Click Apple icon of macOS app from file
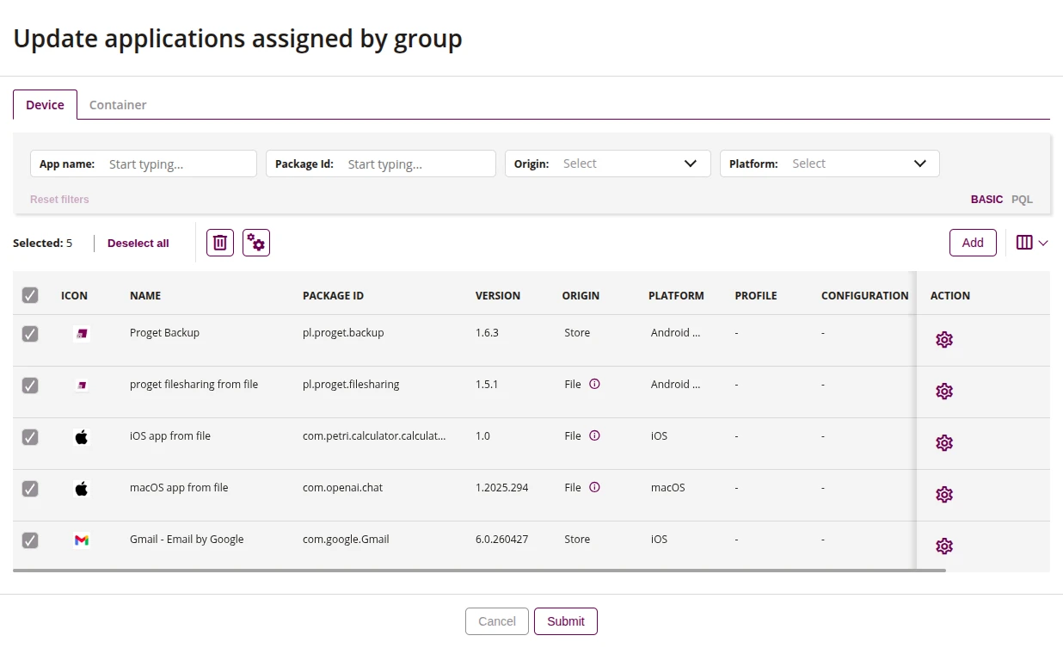Viewport: 1063px width, 648px height. coord(82,489)
